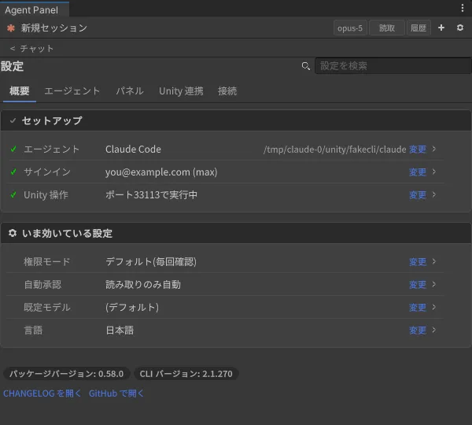Viewport: 472px width, 425px height.
Task: Click the 日本語 language value
Action: pos(120,331)
